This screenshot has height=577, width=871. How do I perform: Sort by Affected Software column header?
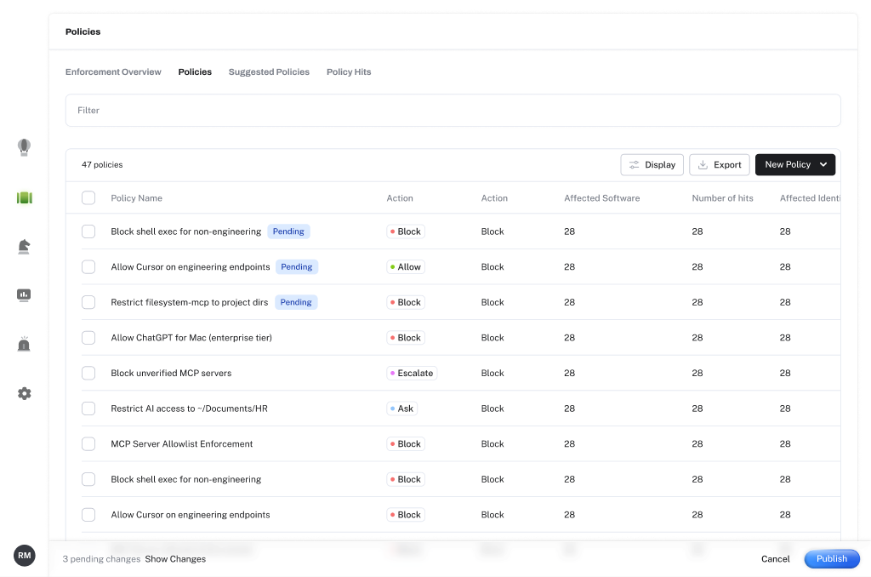pyautogui.click(x=601, y=198)
